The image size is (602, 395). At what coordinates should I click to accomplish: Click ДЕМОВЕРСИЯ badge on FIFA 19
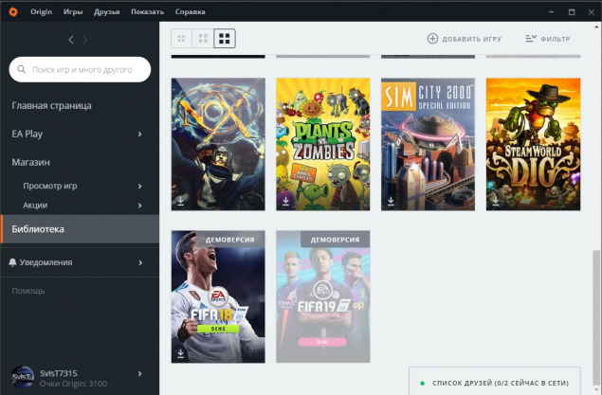tap(336, 240)
